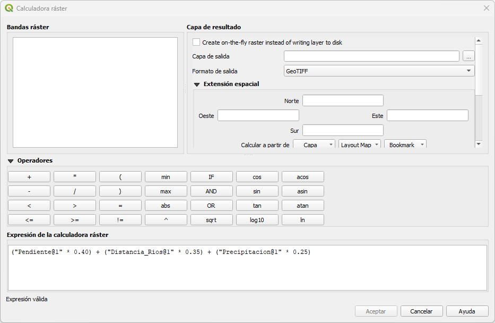Insert the IF operator

point(212,177)
